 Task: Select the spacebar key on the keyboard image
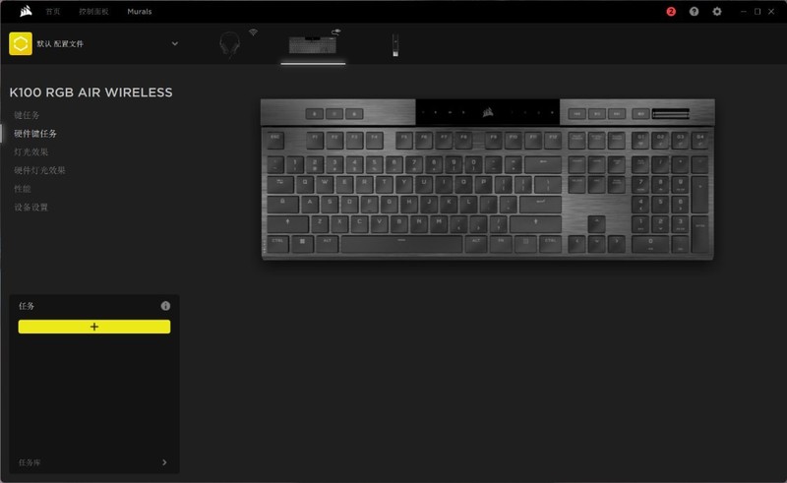(x=401, y=244)
